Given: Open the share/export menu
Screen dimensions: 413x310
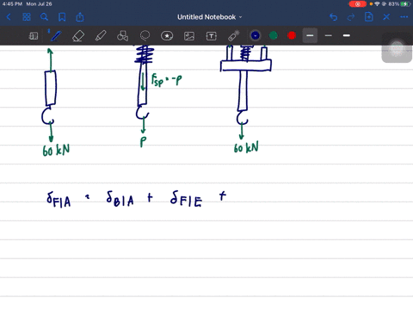Looking at the screenshot, I should [80, 17].
